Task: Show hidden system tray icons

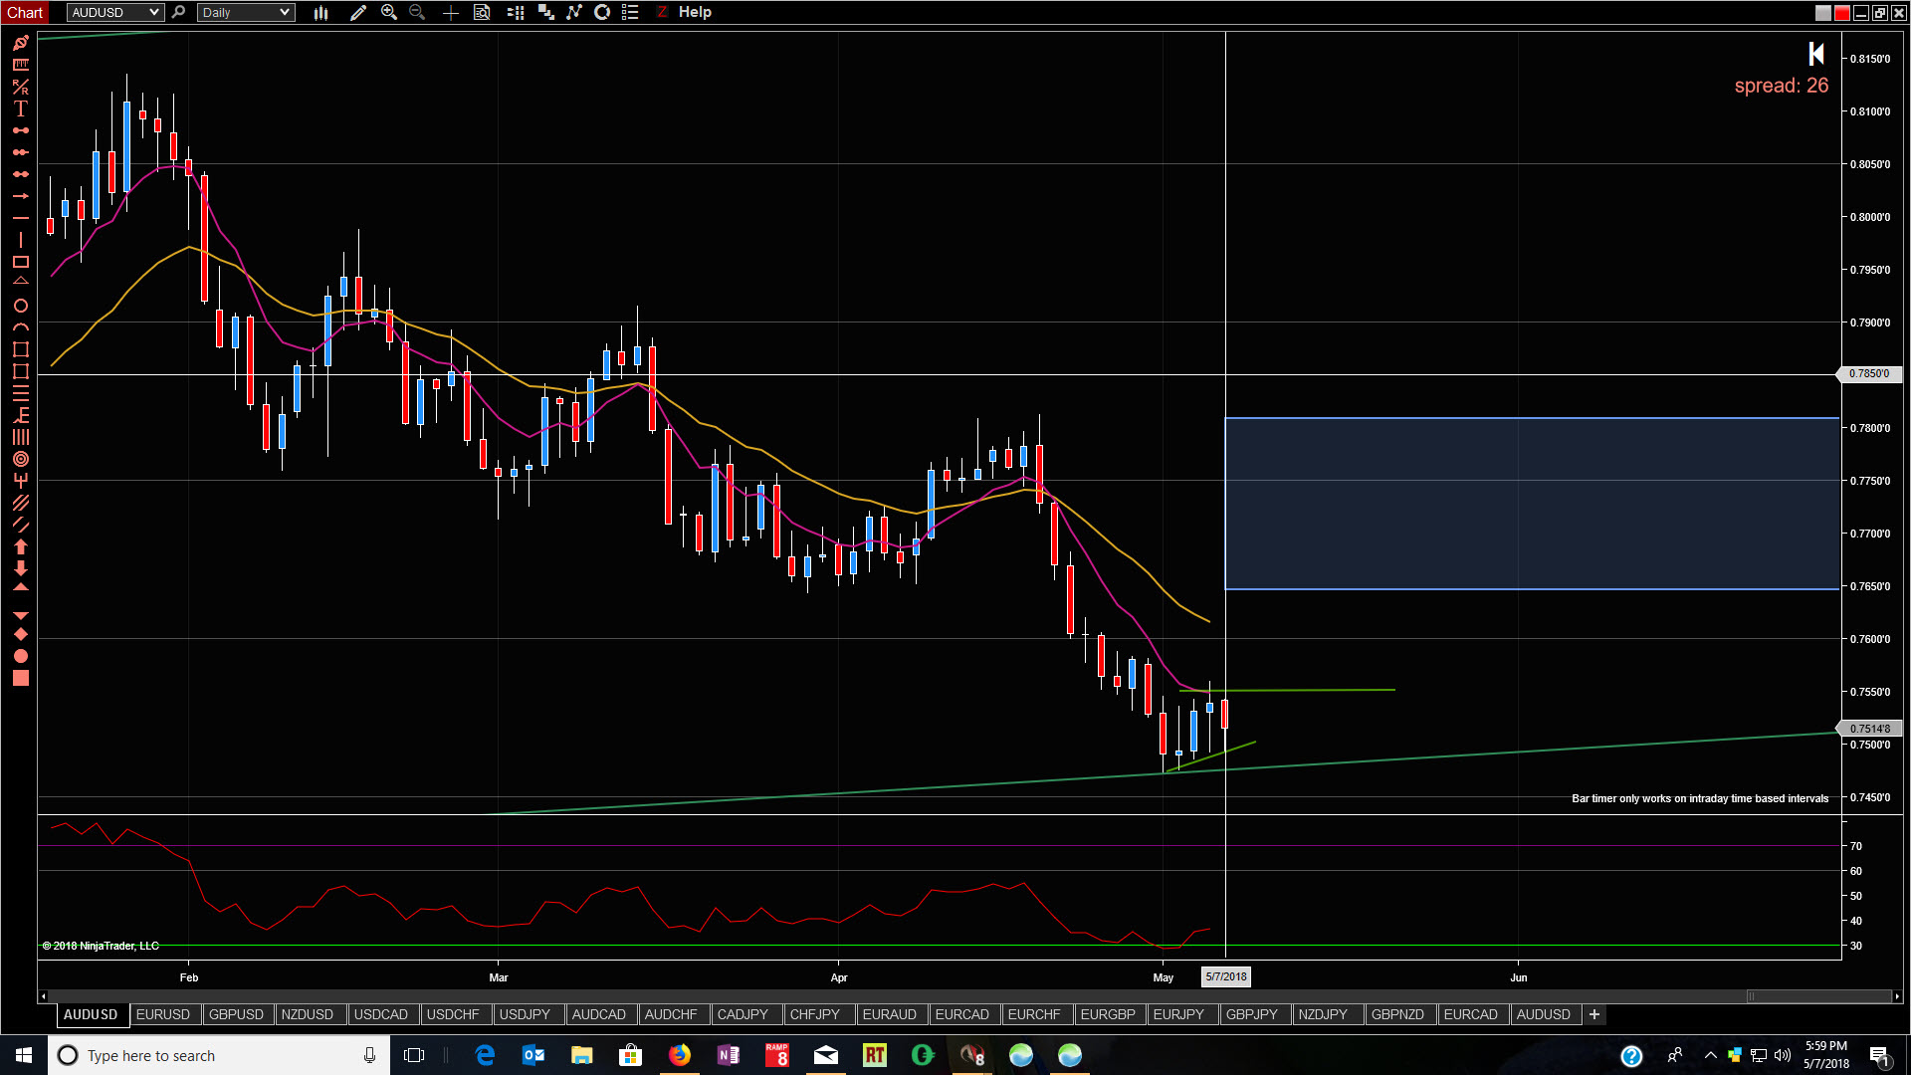Action: coord(1710,1055)
